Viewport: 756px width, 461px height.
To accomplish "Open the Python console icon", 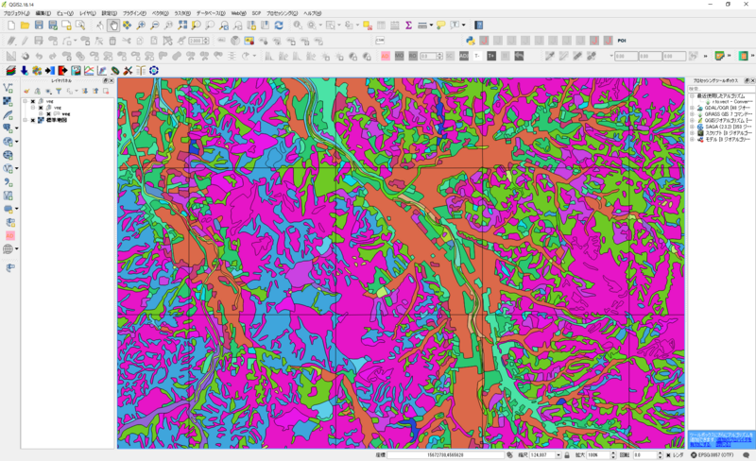I will click(x=470, y=41).
